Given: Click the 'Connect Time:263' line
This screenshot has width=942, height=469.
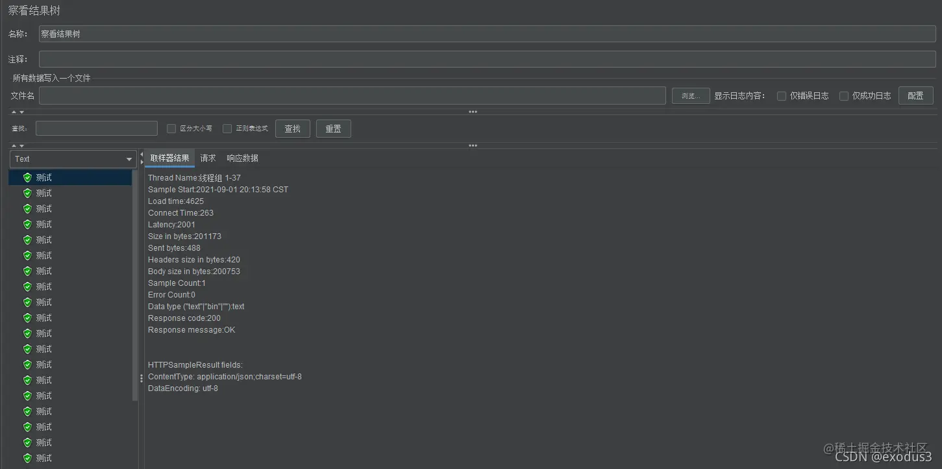Looking at the screenshot, I should (x=180, y=213).
